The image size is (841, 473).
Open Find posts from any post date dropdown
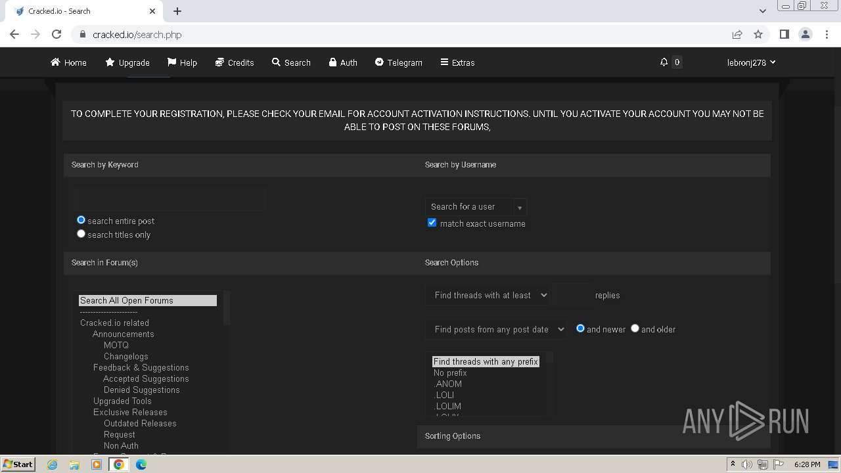pos(496,329)
